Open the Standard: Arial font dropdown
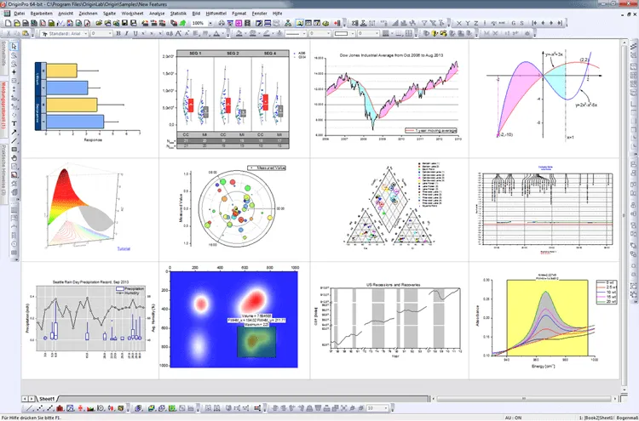Screen dimensions: 639x421 click(65, 34)
